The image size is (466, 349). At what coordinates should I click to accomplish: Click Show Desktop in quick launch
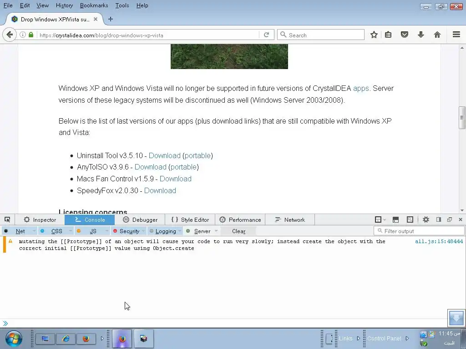[x=45, y=339]
